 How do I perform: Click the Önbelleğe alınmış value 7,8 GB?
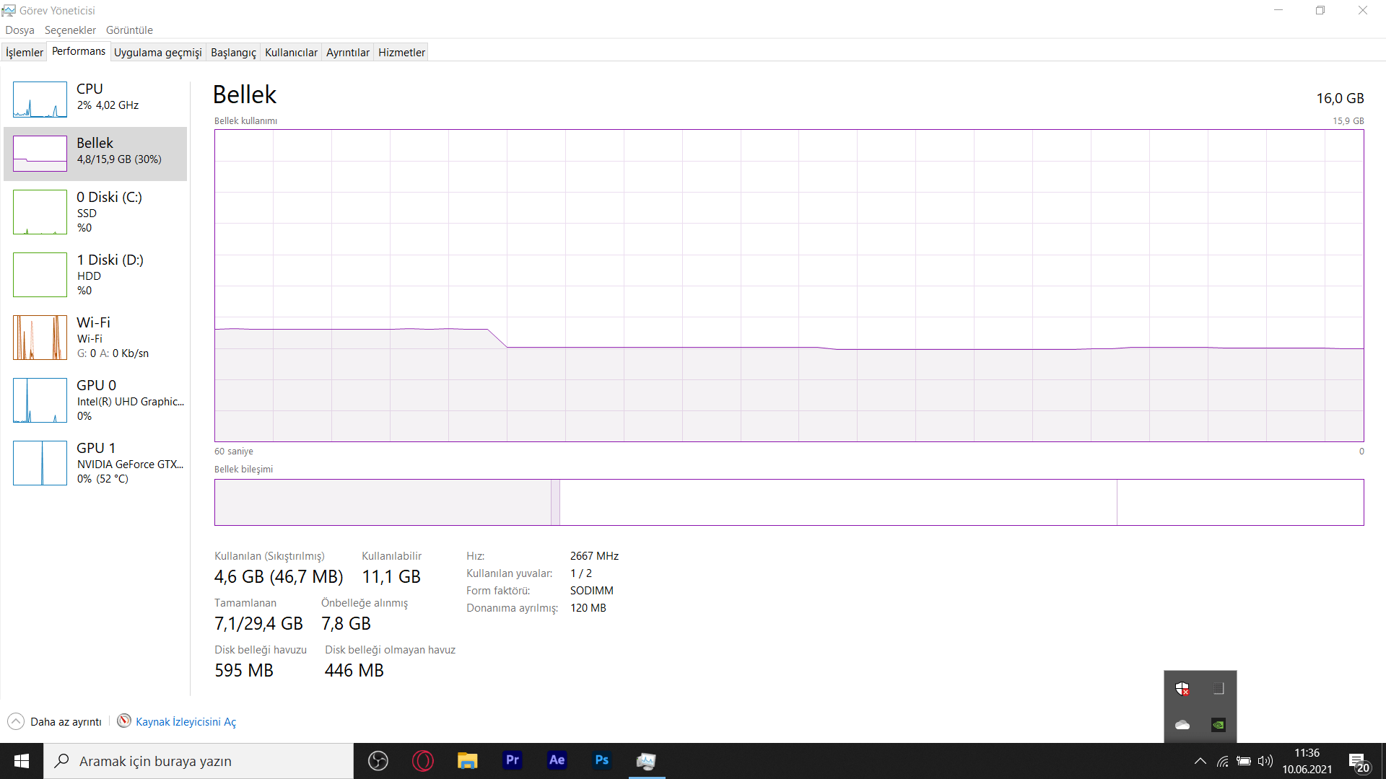pos(346,623)
